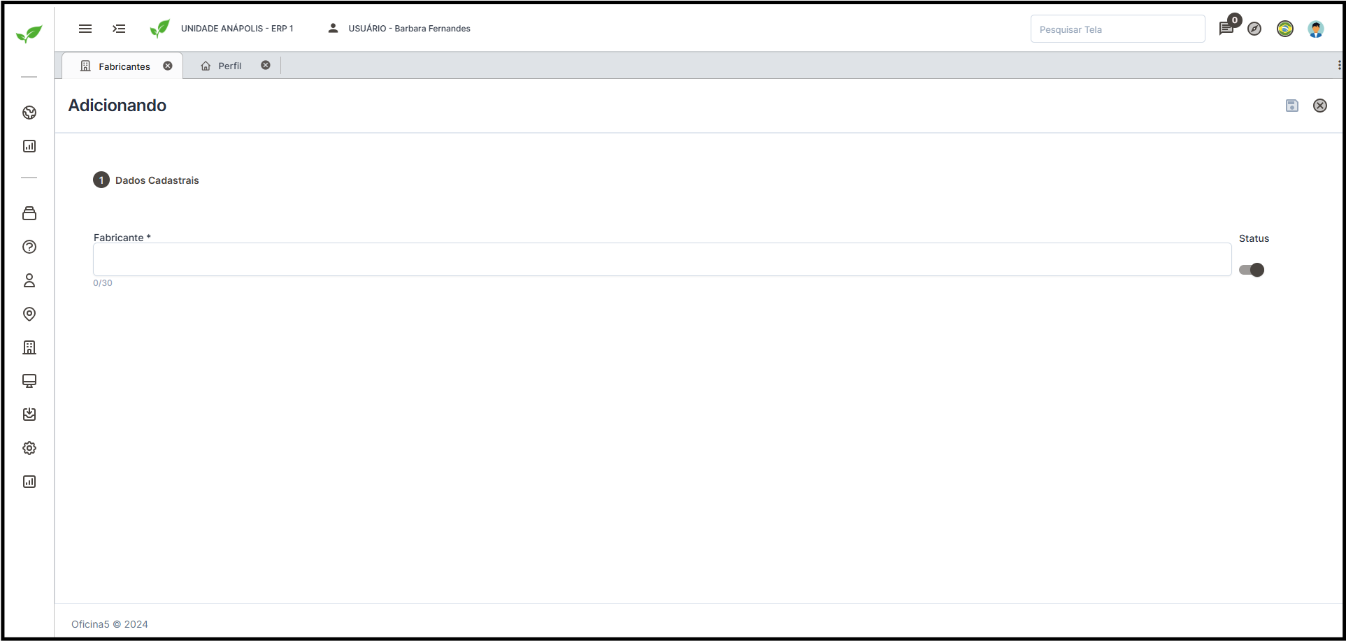Collapse sidebar with indent list icon

pos(119,29)
